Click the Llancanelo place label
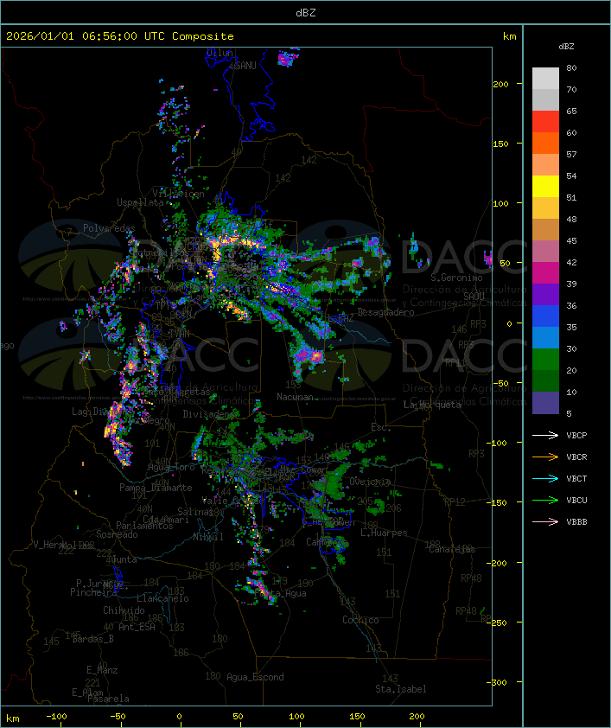This screenshot has width=611, height=728. click(x=162, y=598)
